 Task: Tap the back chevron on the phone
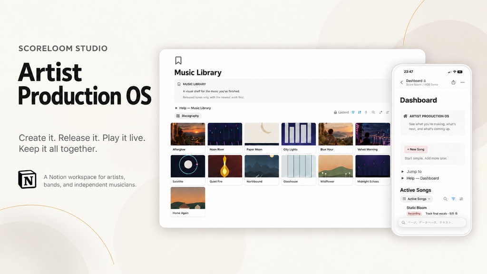pos(401,82)
